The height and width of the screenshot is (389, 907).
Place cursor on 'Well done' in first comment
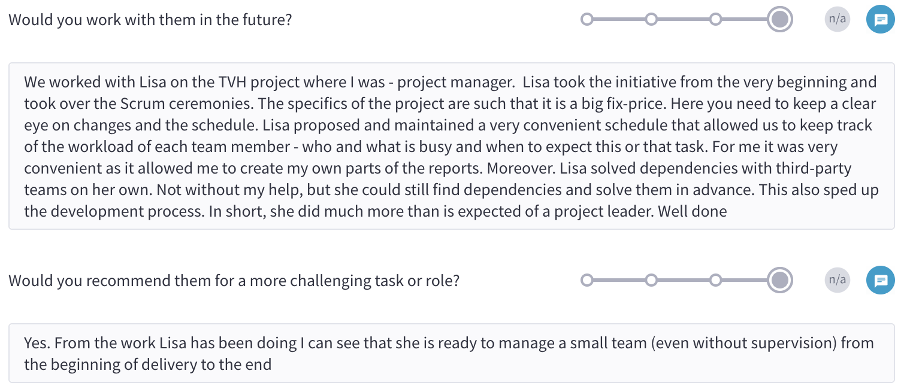(x=693, y=211)
